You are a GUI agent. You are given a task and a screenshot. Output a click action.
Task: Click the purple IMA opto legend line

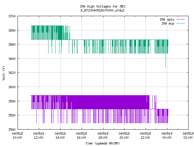(x=180, y=19)
